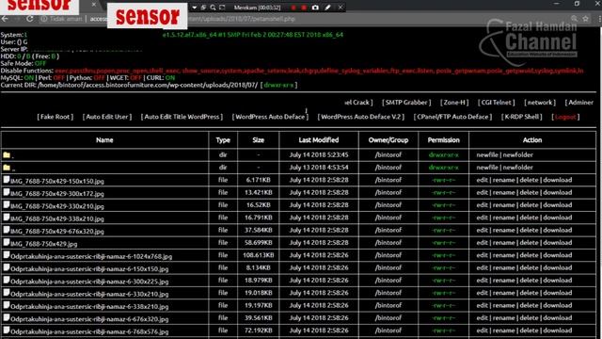Open the CPanel/FTP Auto Deface item
602x339 pixels.
(452, 117)
